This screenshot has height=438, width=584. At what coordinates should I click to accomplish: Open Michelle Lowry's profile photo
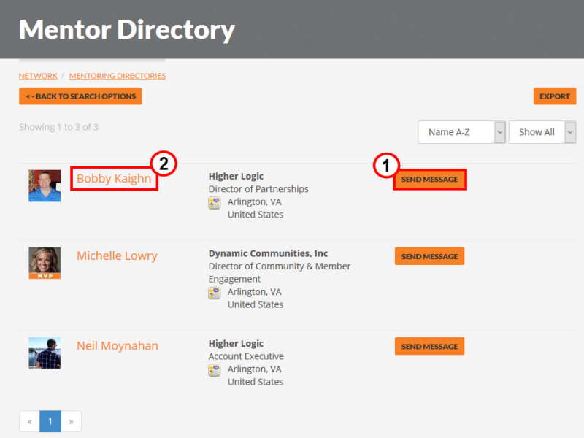(x=45, y=263)
